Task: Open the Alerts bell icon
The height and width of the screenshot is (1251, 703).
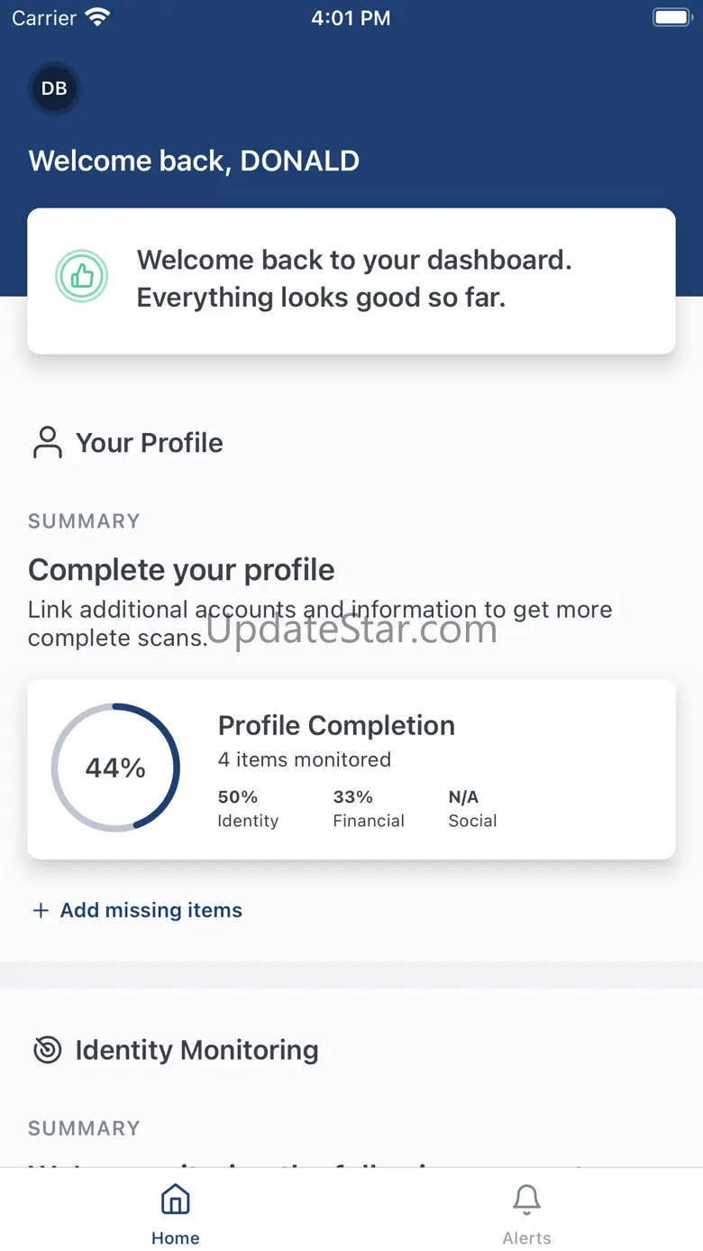Action: (526, 1200)
